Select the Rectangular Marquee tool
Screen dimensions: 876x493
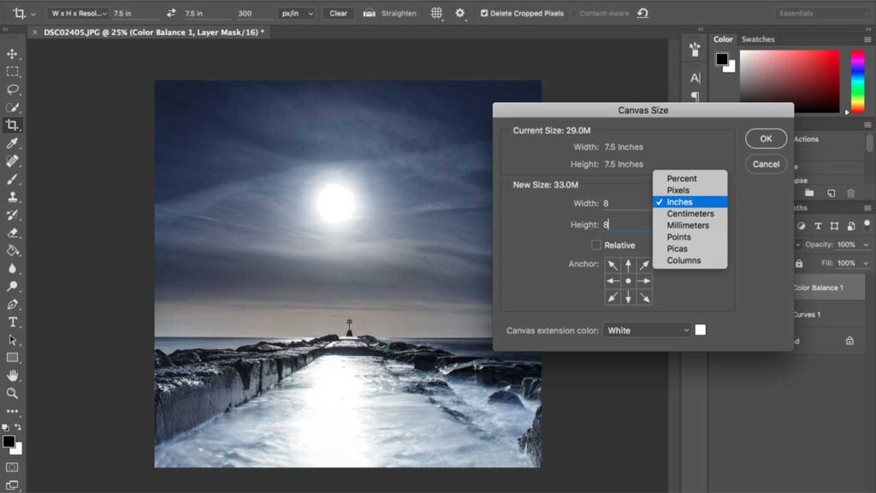[12, 72]
